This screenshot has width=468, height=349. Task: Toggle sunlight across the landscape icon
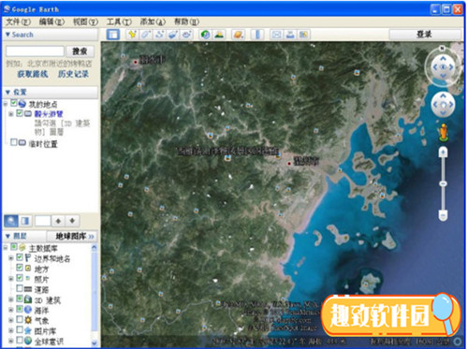pyautogui.click(x=219, y=35)
